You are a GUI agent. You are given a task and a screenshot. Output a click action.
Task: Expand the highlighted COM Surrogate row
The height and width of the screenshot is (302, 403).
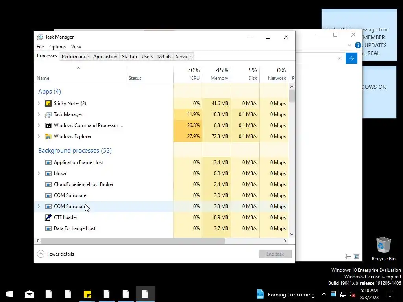click(39, 206)
